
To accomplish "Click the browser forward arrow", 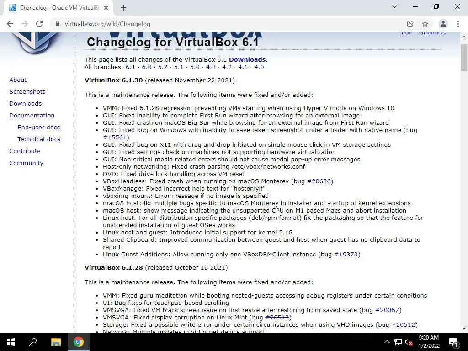I will click(25, 24).
